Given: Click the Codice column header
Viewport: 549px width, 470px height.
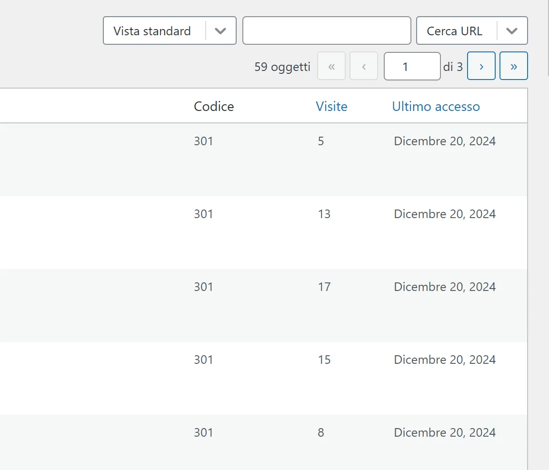Looking at the screenshot, I should (x=214, y=106).
